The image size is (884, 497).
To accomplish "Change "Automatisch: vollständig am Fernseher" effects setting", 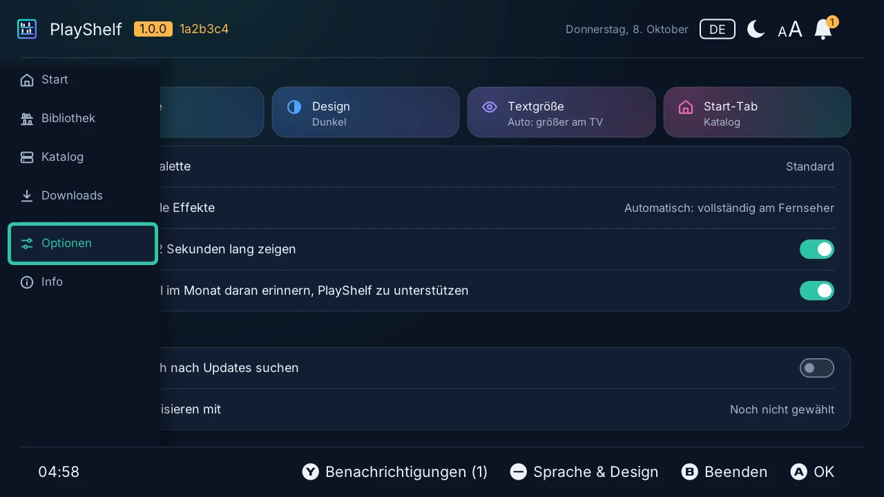I will click(x=729, y=208).
